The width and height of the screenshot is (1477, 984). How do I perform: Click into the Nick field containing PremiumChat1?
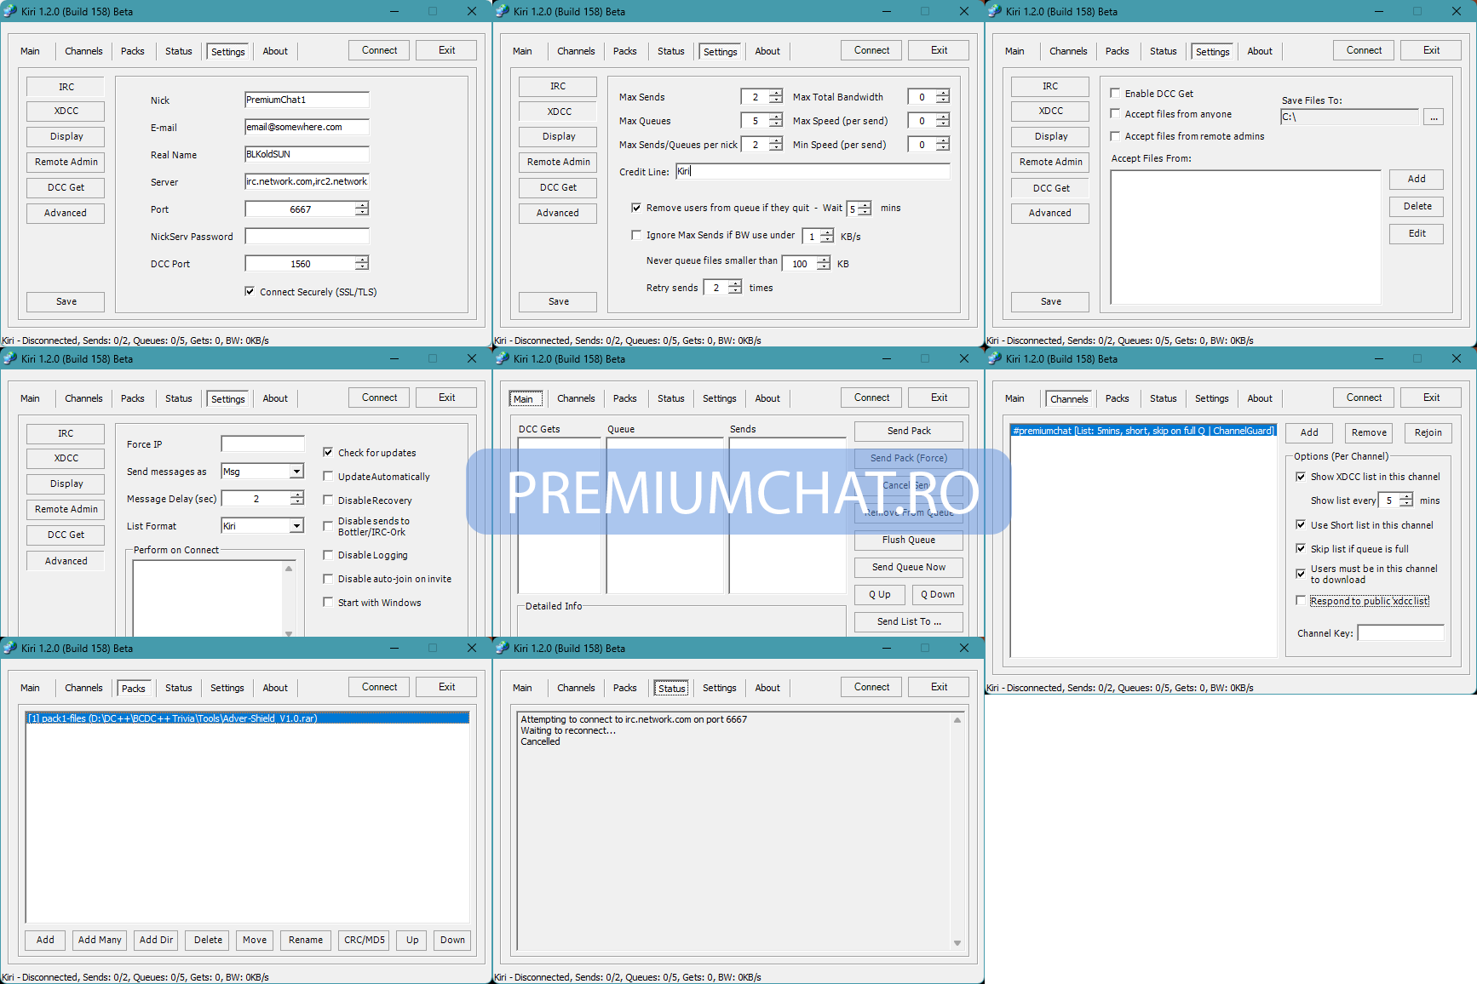point(307,100)
